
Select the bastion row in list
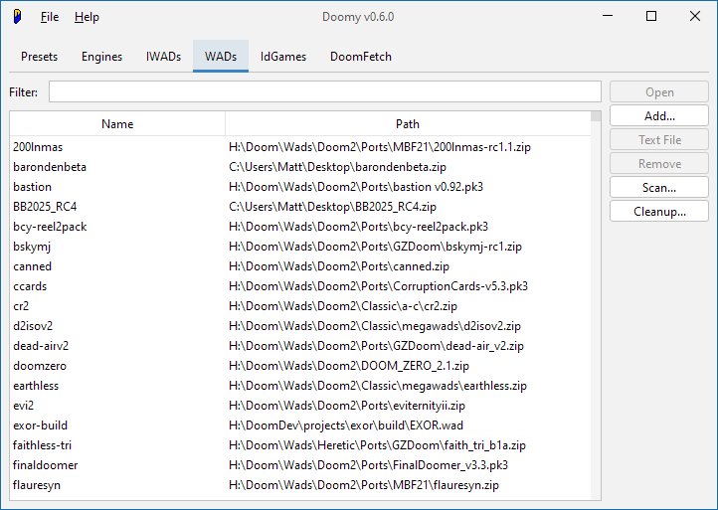click(33, 187)
